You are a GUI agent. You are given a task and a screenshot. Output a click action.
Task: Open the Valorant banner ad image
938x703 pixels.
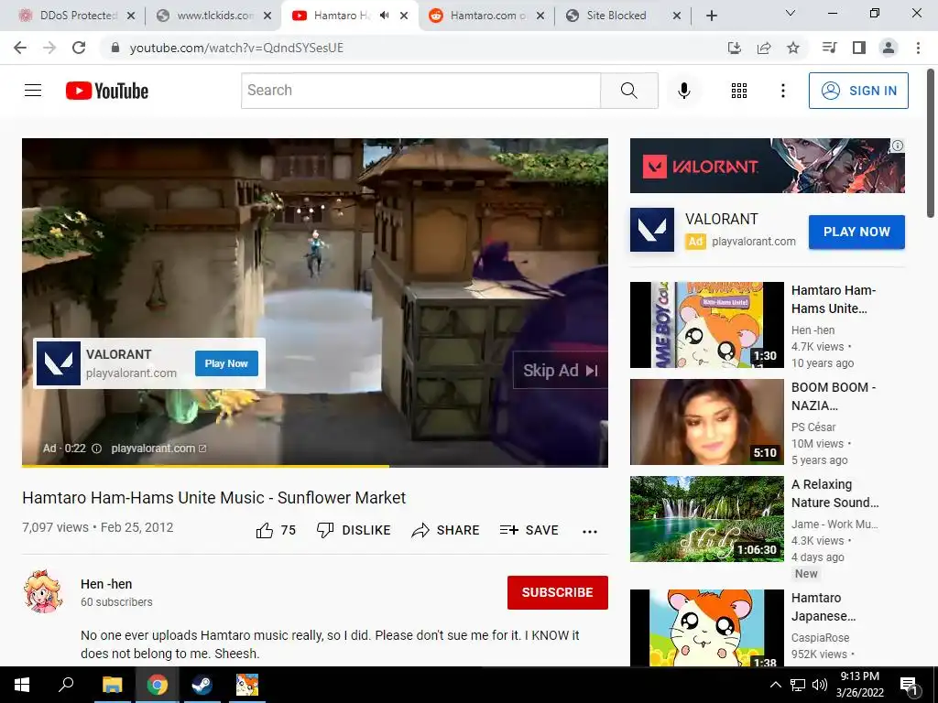[x=767, y=166]
